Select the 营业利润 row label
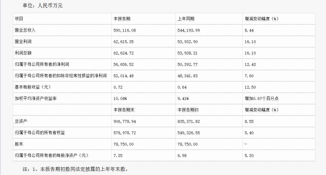 click(23, 42)
